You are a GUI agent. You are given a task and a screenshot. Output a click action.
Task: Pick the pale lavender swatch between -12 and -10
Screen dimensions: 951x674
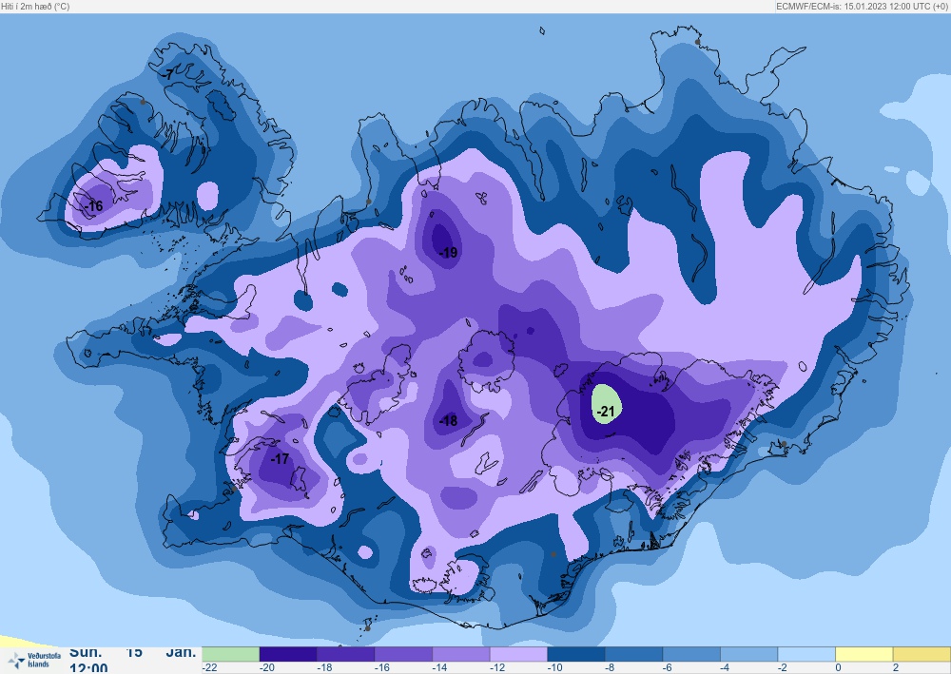pyautogui.click(x=518, y=654)
